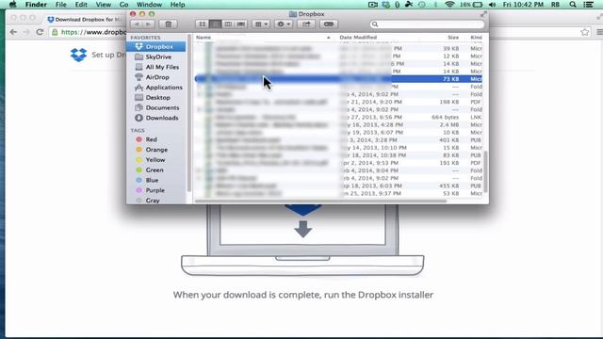Select the Yellow tag
This screenshot has height=339, width=603.
point(156,160)
